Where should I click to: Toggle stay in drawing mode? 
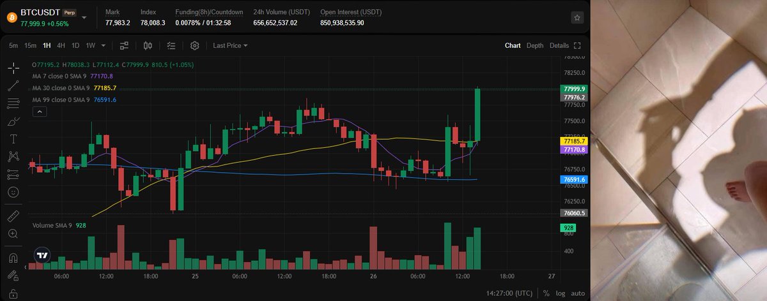tap(13, 276)
